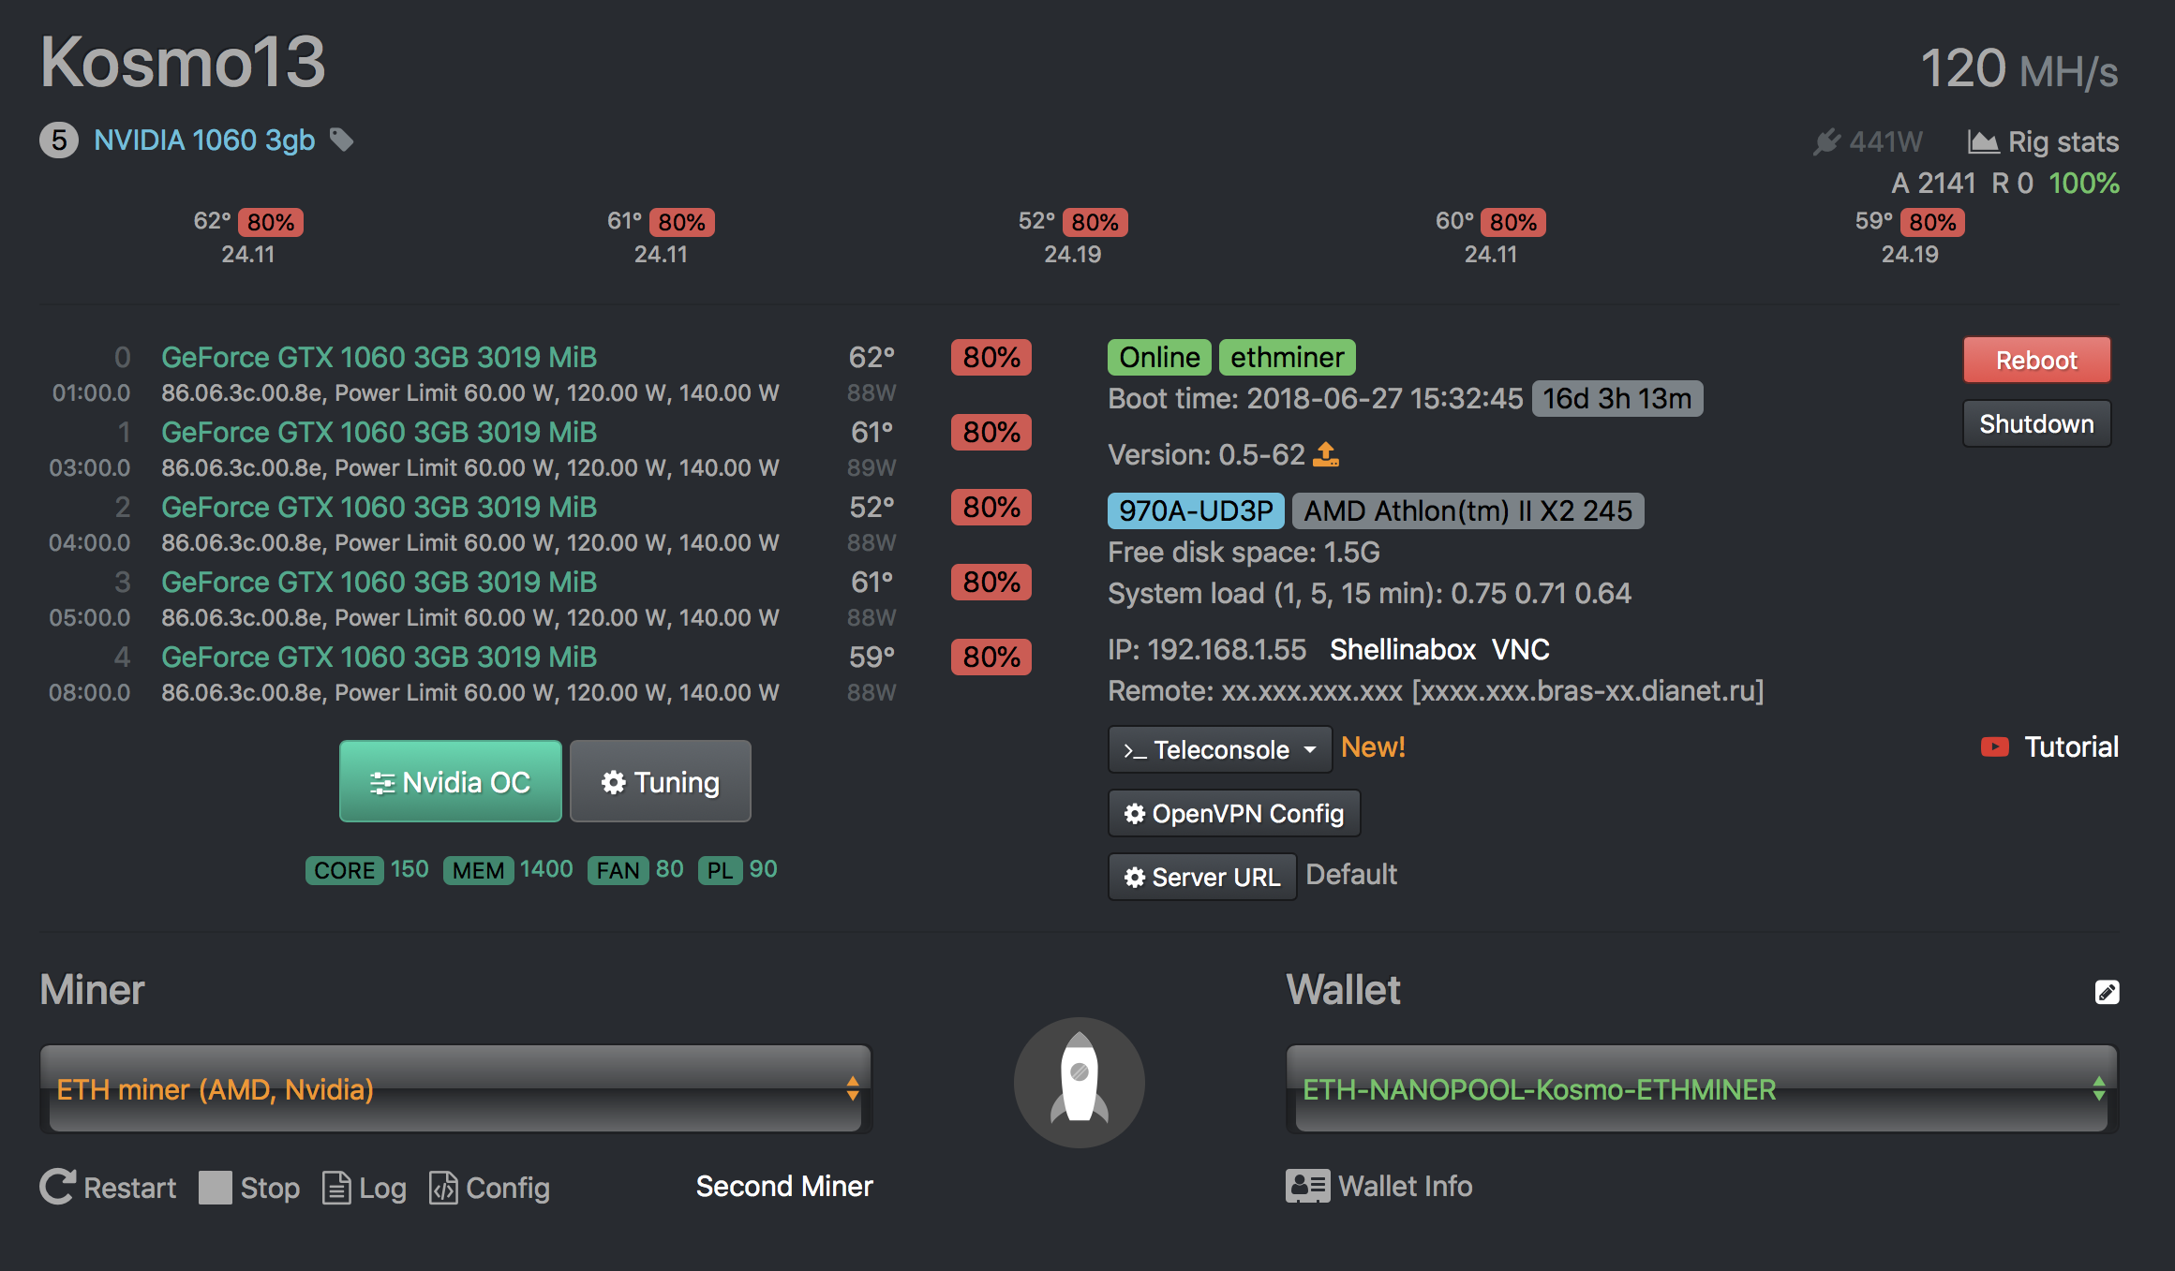Click the Rig stats link text

(2063, 141)
